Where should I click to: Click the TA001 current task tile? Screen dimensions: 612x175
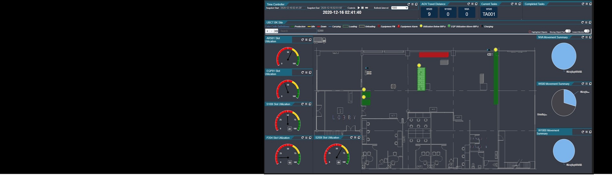coord(489,12)
